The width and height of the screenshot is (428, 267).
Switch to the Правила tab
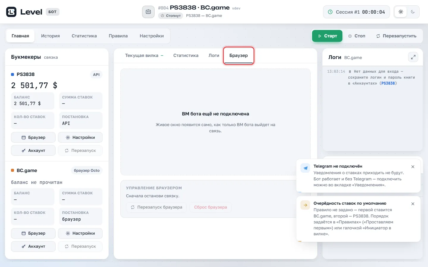[118, 36]
